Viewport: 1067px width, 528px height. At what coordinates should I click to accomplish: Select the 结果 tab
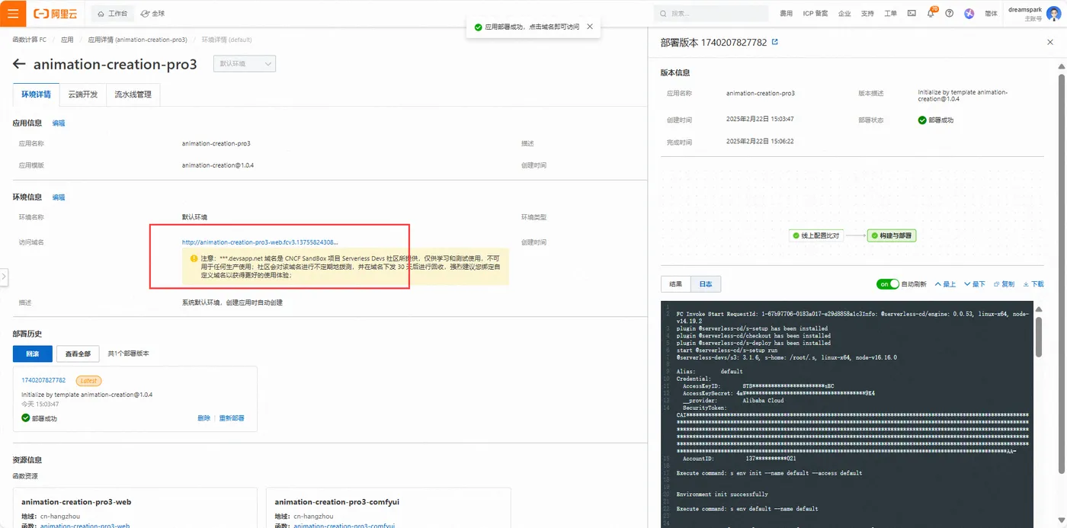(675, 284)
